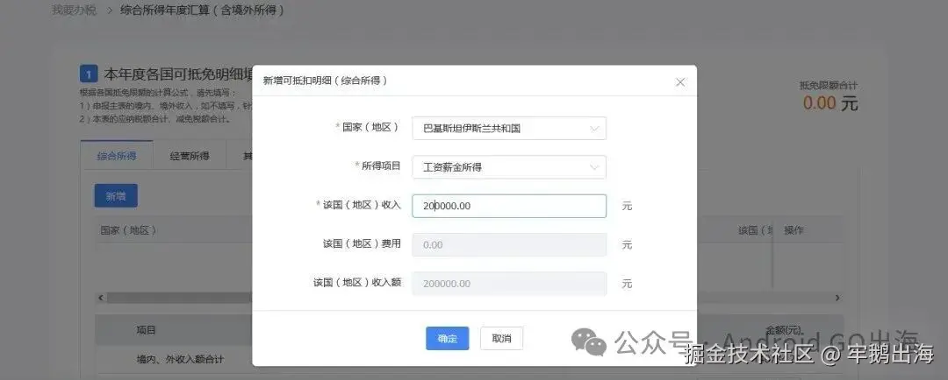Click the disabled 该国（地区）费用 field

click(509, 245)
